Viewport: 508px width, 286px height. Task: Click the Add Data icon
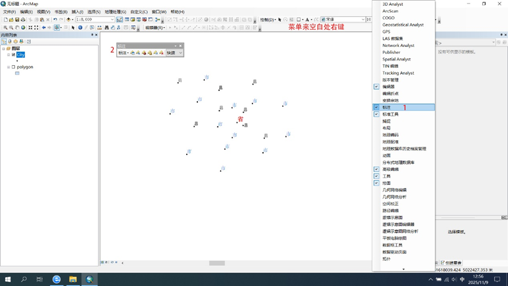pyautogui.click(x=68, y=19)
